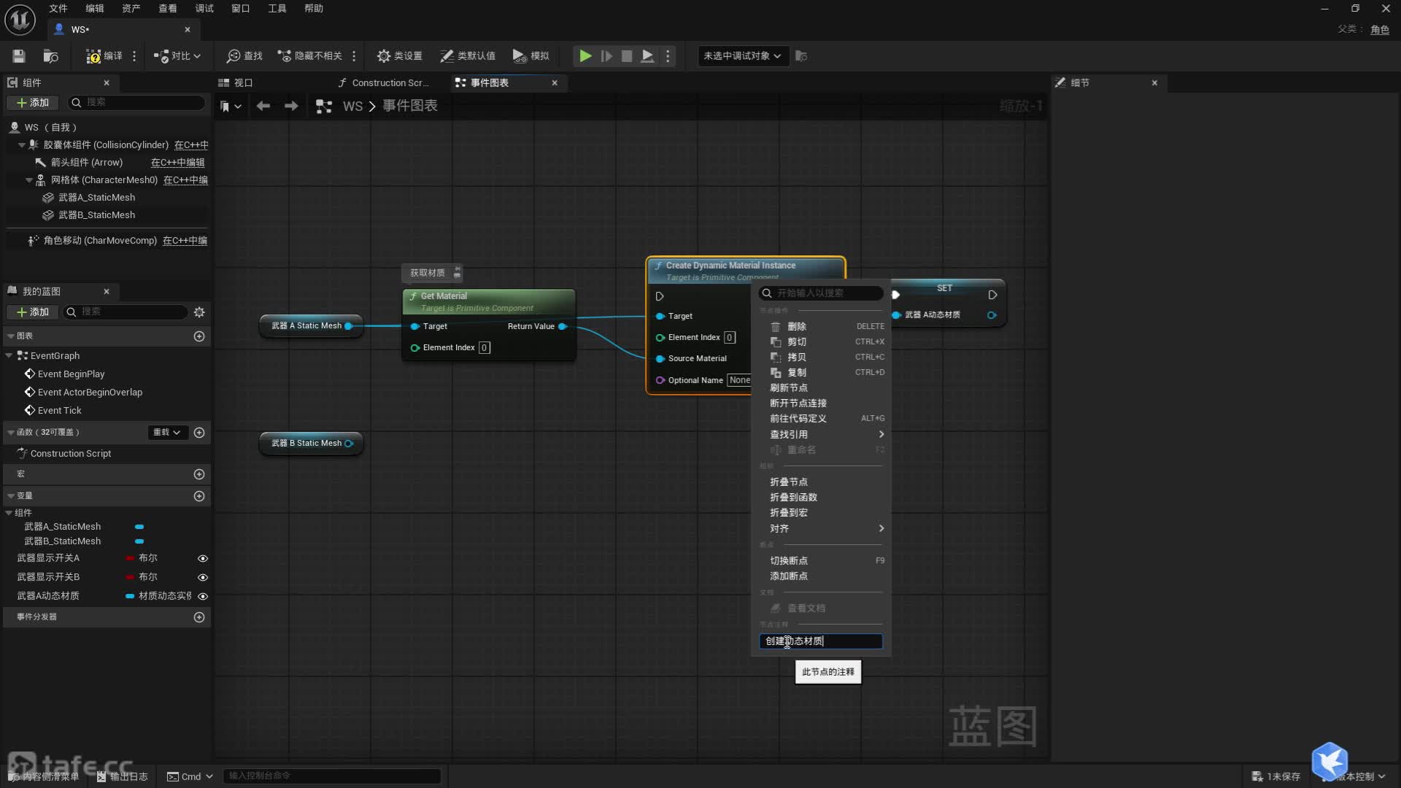Navigate back with the left arrow
Screen dimensions: 1401x788
263,107
